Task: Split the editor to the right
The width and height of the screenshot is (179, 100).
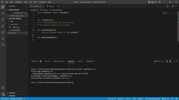Action: point(173,6)
